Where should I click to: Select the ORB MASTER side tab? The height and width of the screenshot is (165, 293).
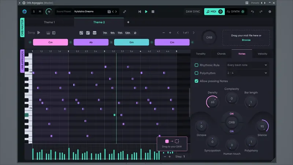(22, 27)
